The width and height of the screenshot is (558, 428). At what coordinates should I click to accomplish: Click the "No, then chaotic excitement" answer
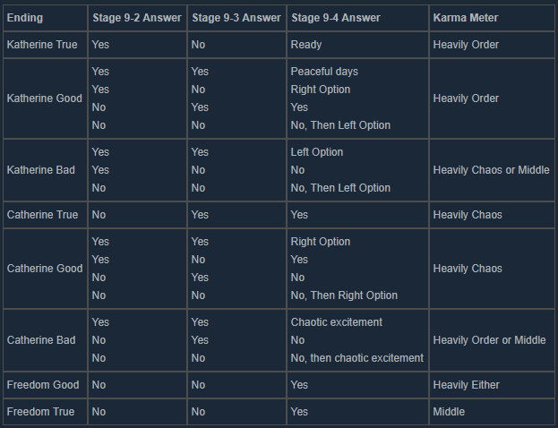[x=357, y=358]
